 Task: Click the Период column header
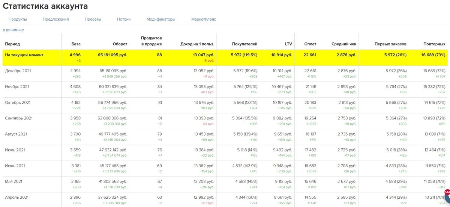tap(13, 44)
